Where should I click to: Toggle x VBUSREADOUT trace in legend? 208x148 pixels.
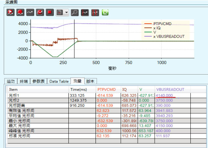tap(164, 36)
